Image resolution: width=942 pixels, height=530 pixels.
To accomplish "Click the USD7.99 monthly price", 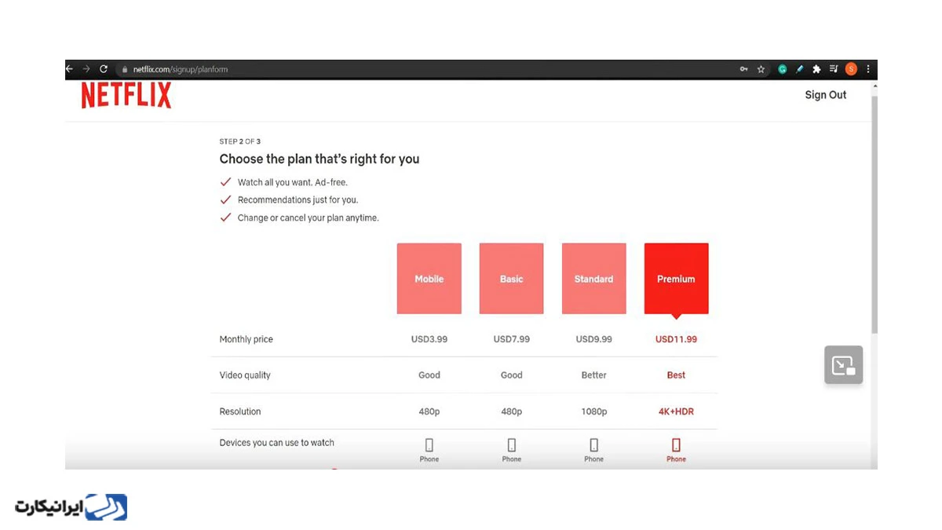I will pos(512,339).
